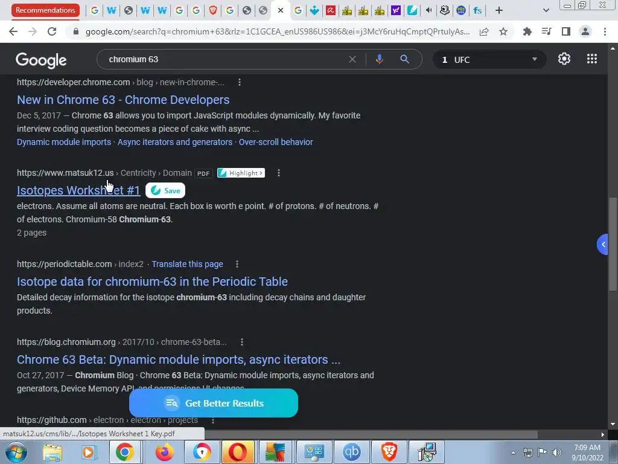Open Dynamic module imports sitelink

click(x=64, y=142)
